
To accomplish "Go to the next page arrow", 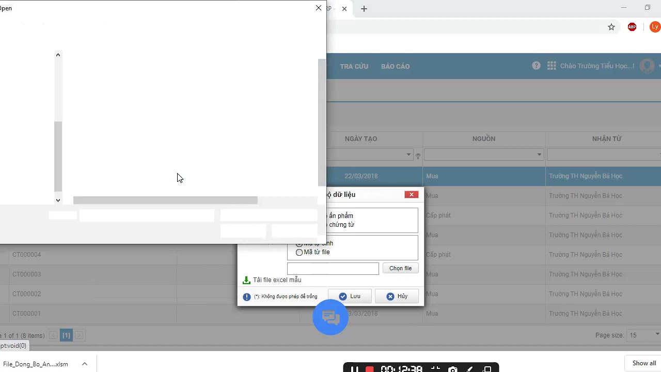I will tap(80, 335).
